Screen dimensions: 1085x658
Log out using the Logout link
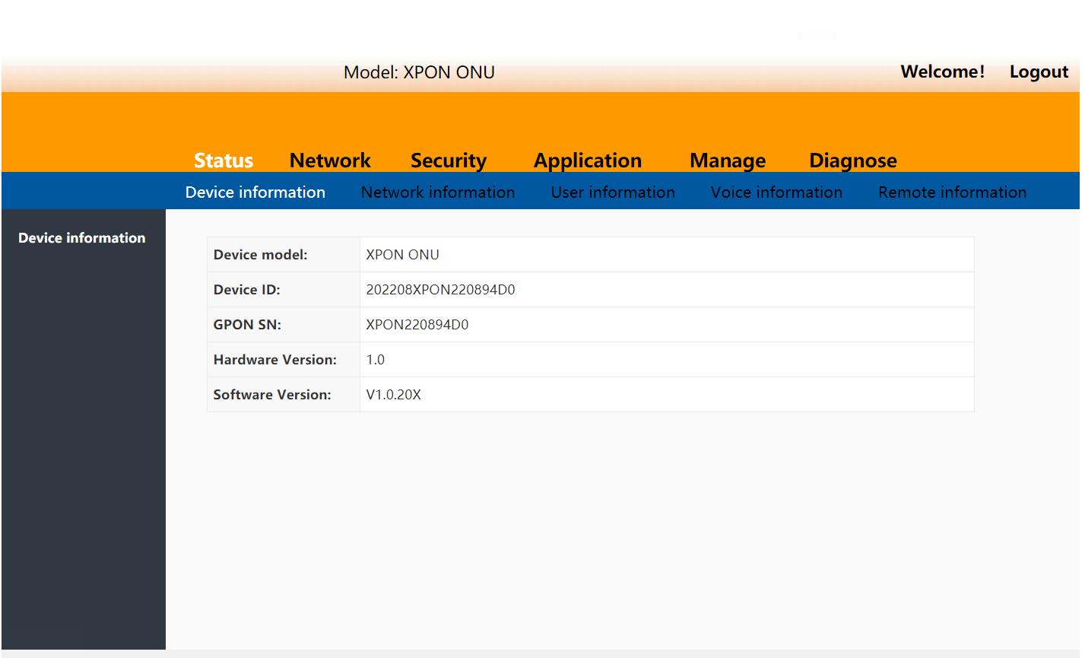pyautogui.click(x=1039, y=72)
